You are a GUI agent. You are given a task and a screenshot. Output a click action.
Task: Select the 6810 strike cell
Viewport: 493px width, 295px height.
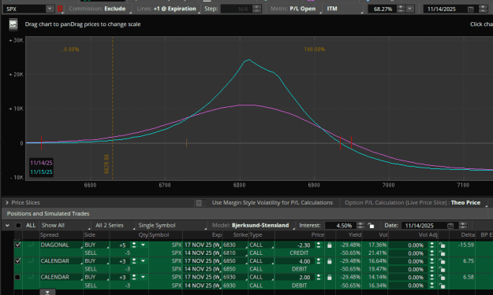coord(235,253)
